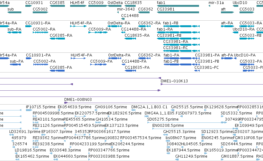Screen dimensions: 263x161
Task: Select the fab1-PB protein label
Action: 171,61
